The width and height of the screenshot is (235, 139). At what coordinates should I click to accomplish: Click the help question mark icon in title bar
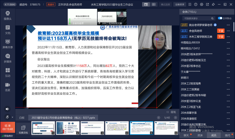click(196, 4)
